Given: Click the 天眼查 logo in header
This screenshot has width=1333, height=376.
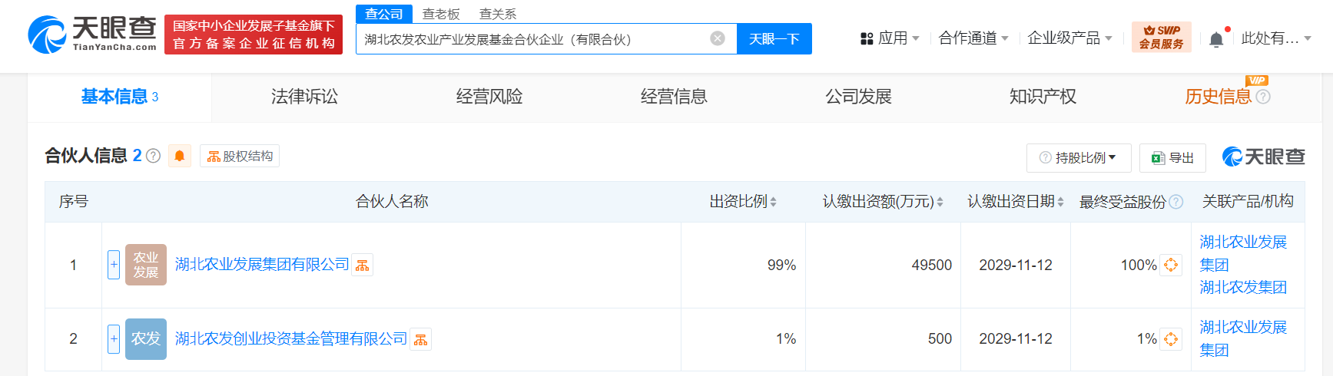Looking at the screenshot, I should 92,35.
